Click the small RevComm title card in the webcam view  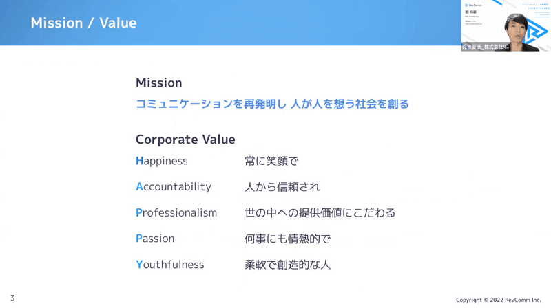(474, 14)
